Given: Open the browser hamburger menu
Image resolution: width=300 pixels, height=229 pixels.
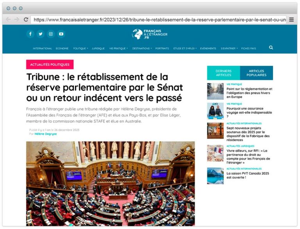Looking at the screenshot, I should (x=291, y=20).
